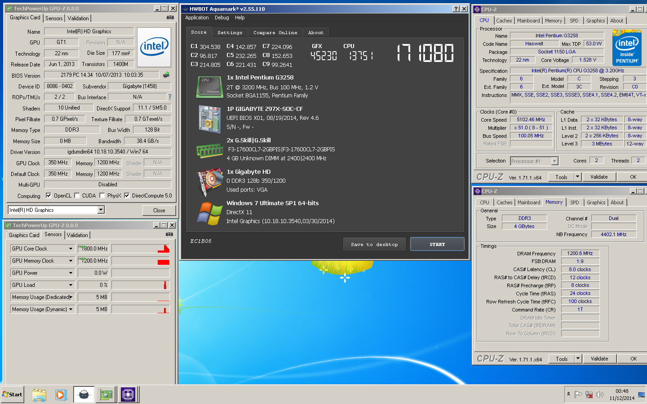Switch to the About tab in Aquamark
The image size is (647, 404).
[x=316, y=32]
